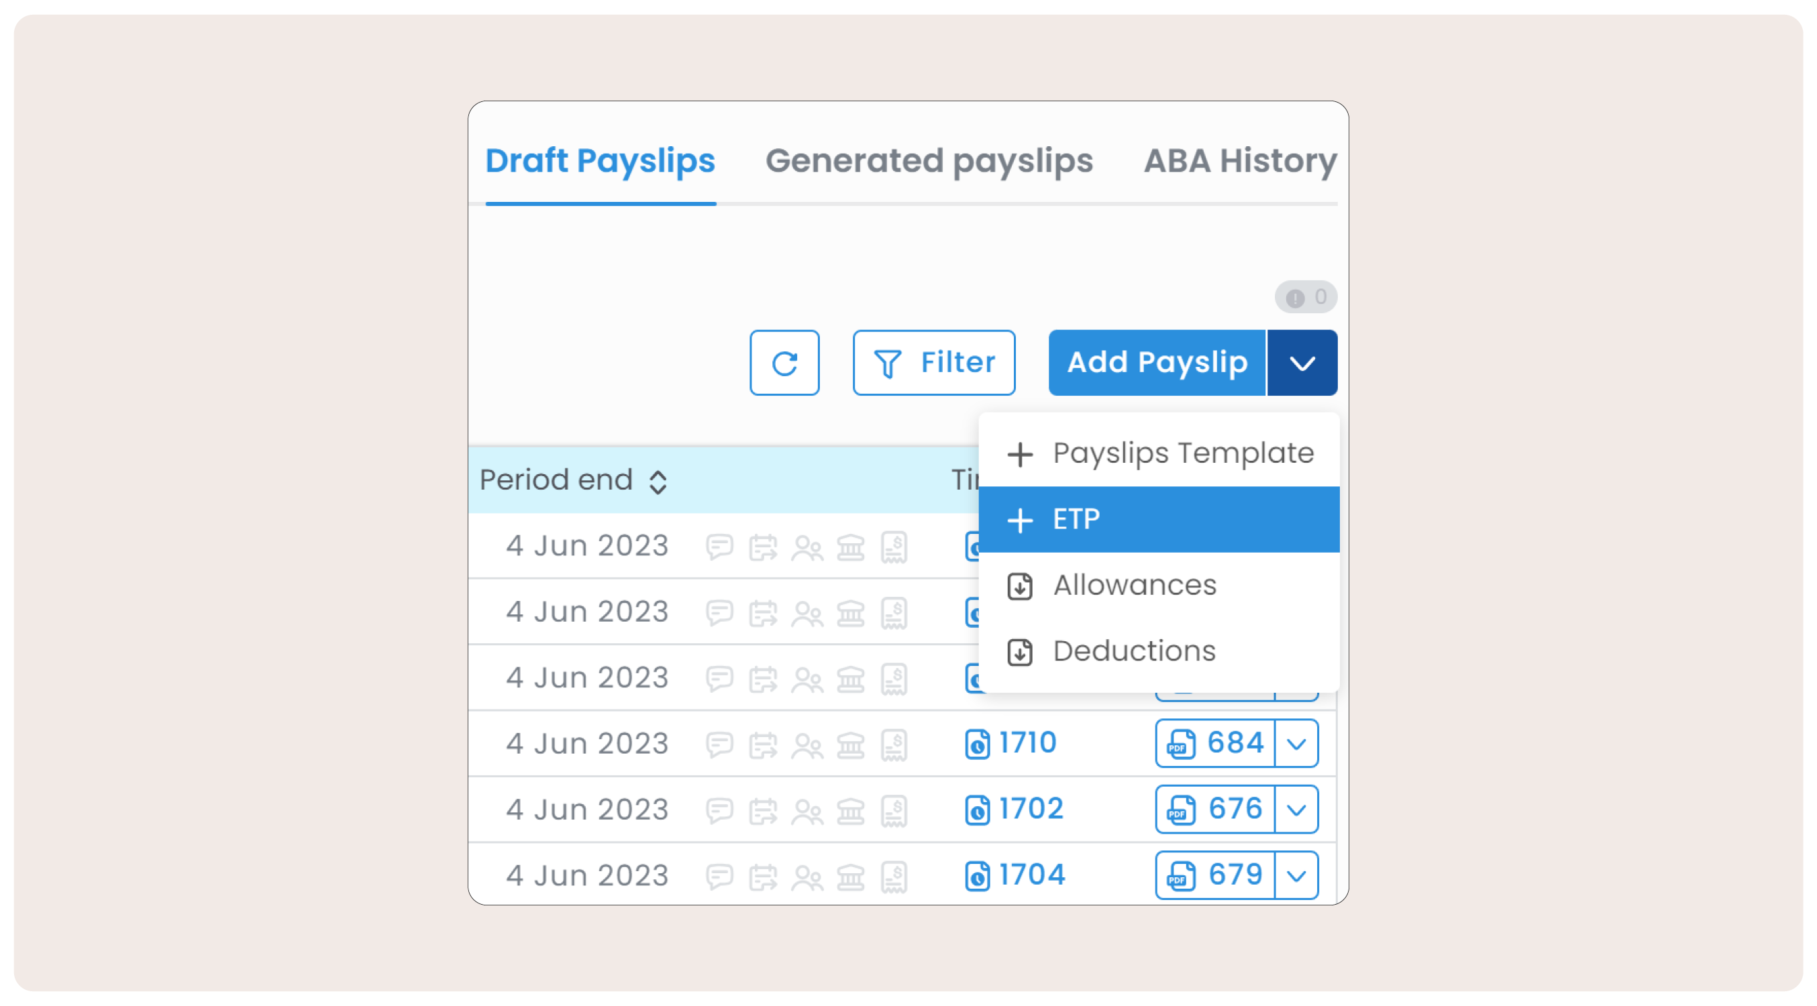The width and height of the screenshot is (1817, 1006).
Task: Click the people icon in fifth row
Action: coord(807,810)
